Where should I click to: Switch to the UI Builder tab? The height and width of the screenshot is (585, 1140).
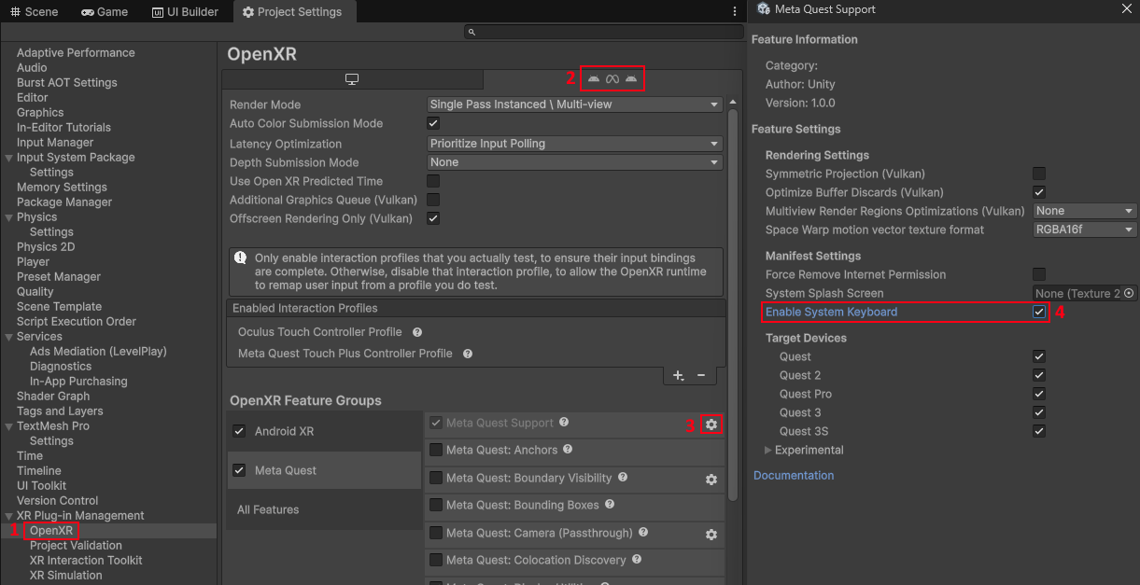point(185,12)
